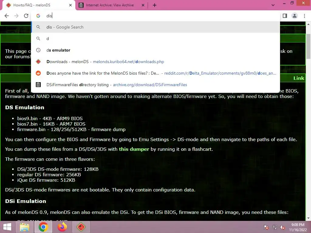Open DSiFirmwareFiles directory listing suggestion
This screenshot has width=311, height=233.
tap(155, 85)
